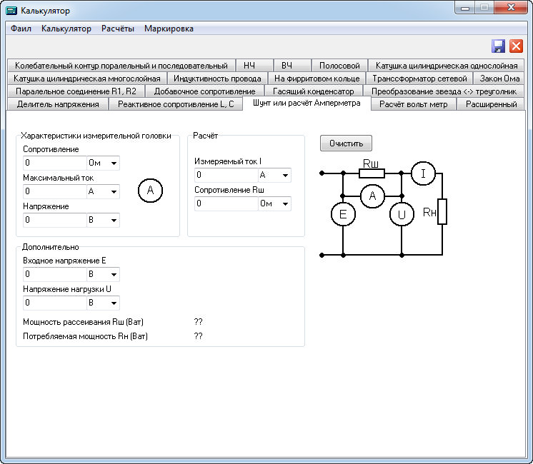
Task: Open the Входное напряжение E unit dropdown
Action: coord(103,274)
